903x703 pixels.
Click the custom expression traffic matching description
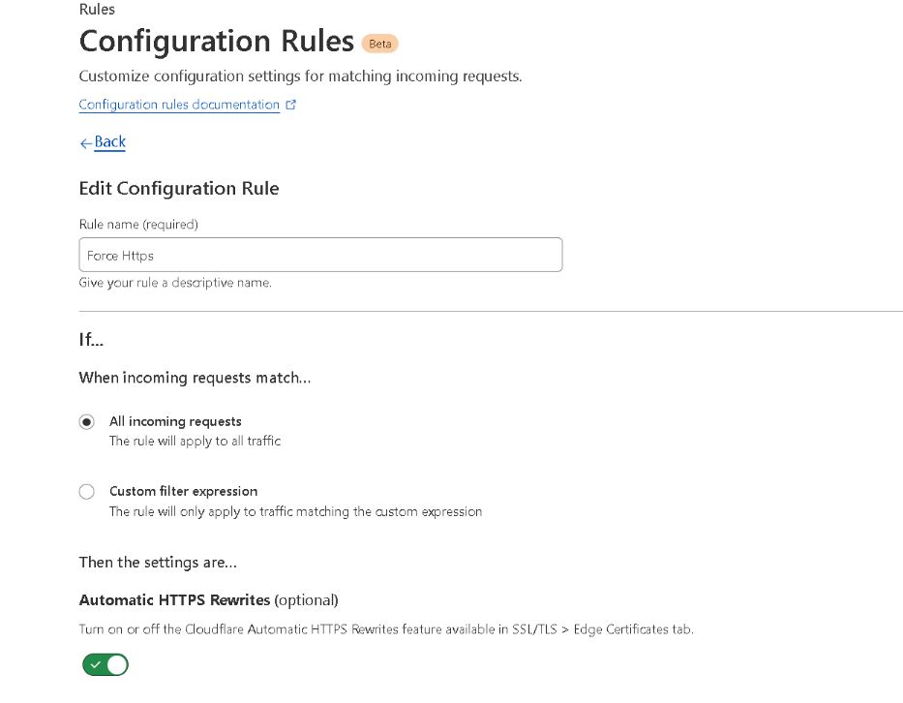(295, 511)
